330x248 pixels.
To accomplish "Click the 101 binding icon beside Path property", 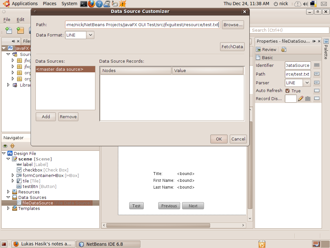I will [x=317, y=74].
